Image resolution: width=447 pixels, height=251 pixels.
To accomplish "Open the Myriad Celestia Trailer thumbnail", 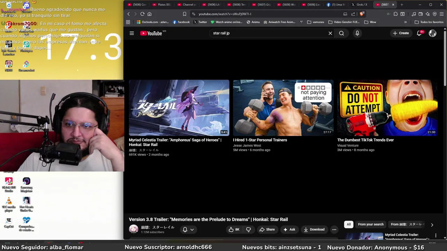I will click(x=179, y=108).
